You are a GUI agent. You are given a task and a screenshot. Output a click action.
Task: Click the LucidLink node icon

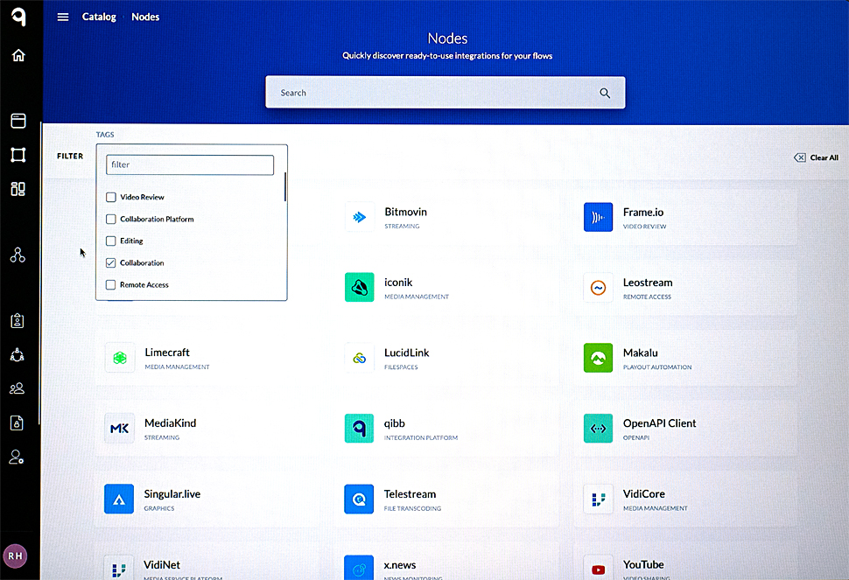point(360,358)
